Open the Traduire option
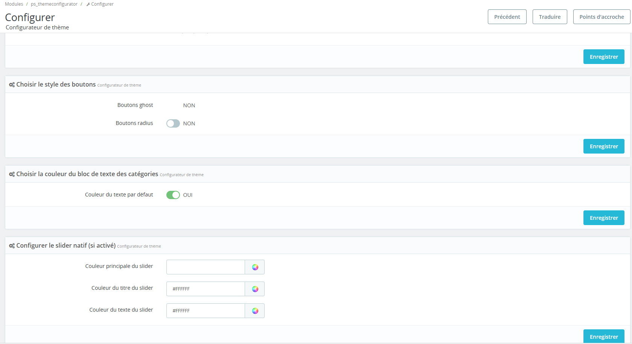 [x=550, y=17]
